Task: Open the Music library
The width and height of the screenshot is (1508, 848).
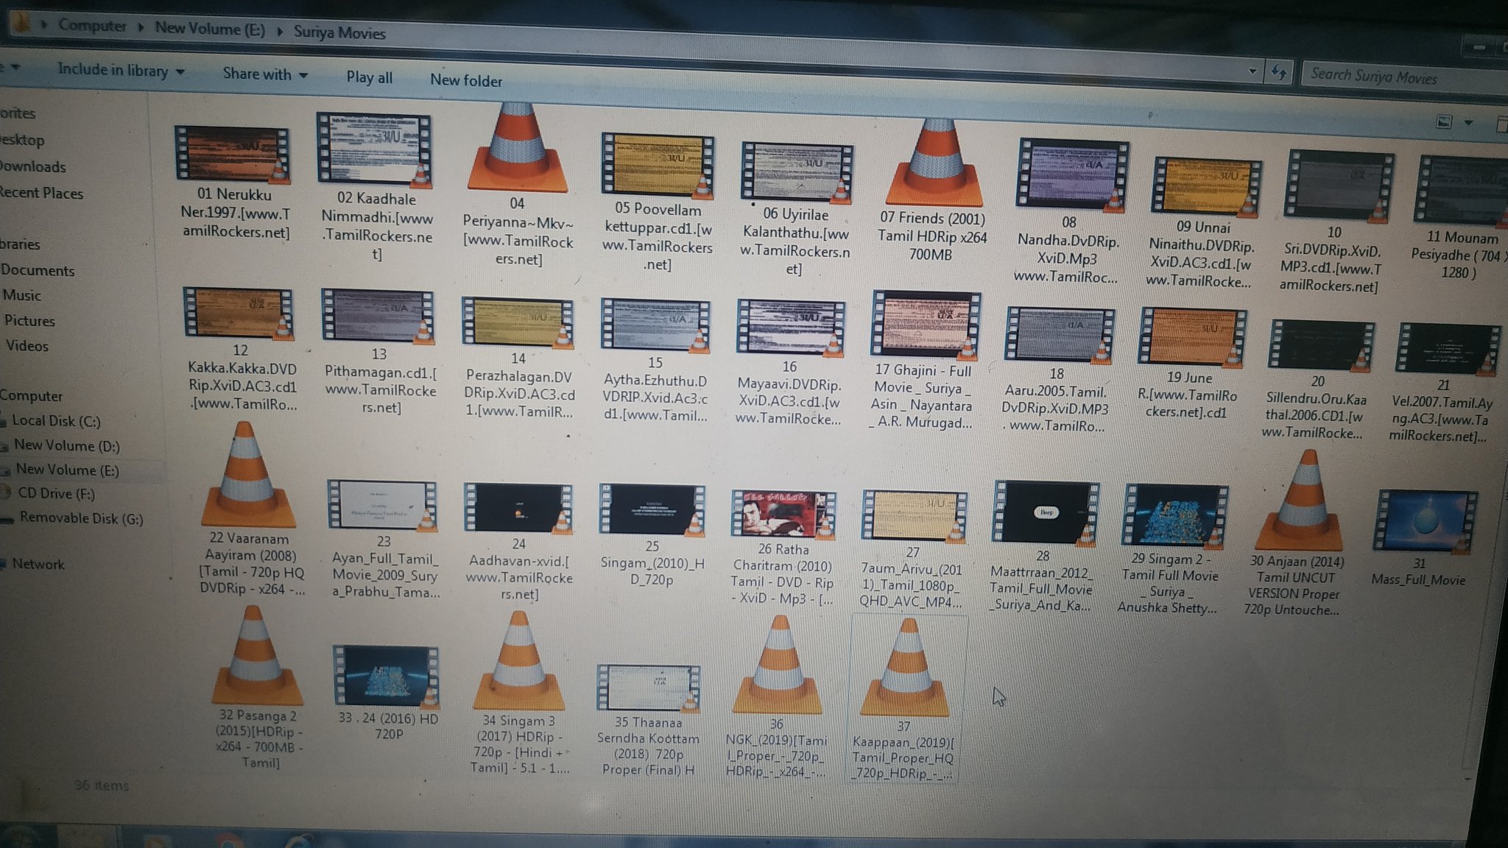Action: (x=22, y=295)
